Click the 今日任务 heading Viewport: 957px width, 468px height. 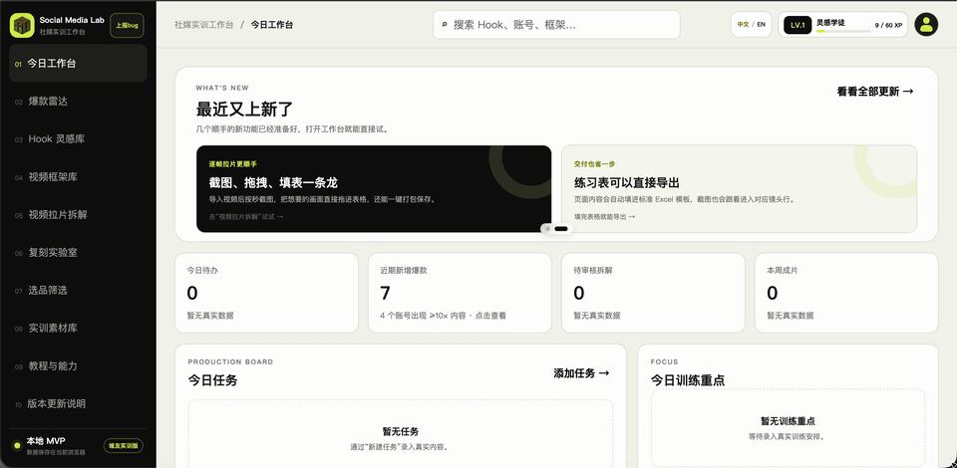(x=212, y=380)
